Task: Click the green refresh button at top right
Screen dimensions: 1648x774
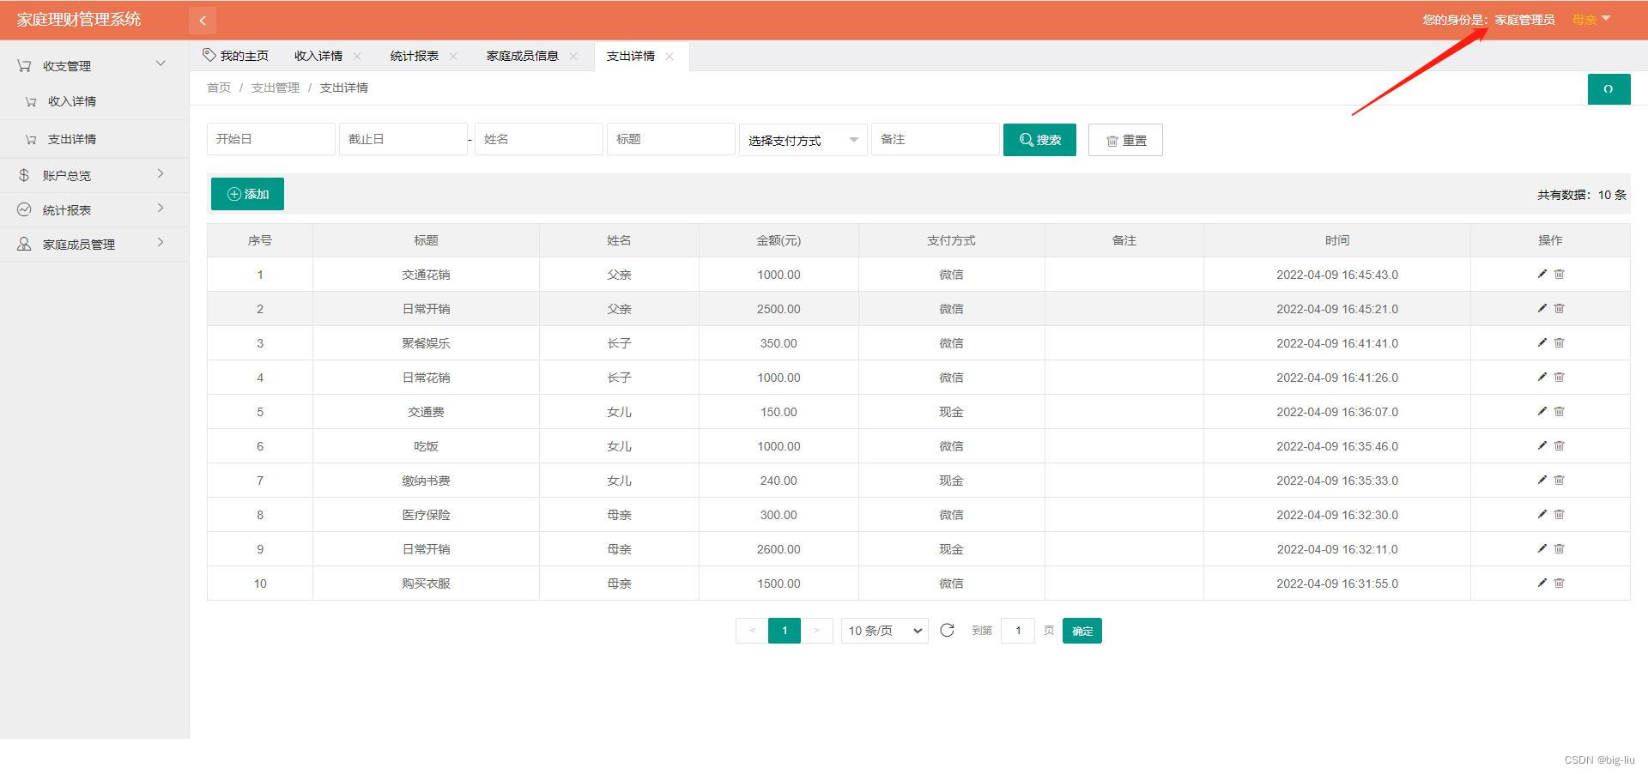Action: coord(1609,89)
